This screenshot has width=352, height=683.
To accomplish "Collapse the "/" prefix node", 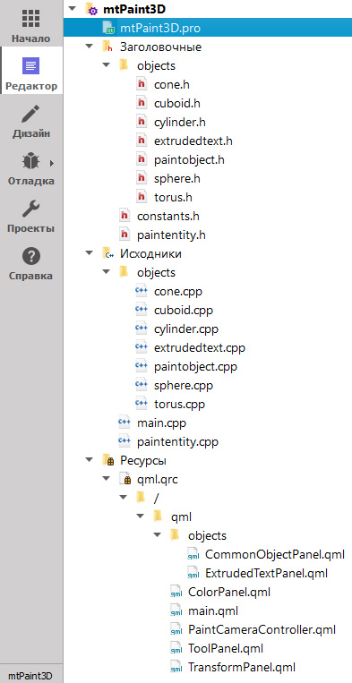I will tap(124, 498).
